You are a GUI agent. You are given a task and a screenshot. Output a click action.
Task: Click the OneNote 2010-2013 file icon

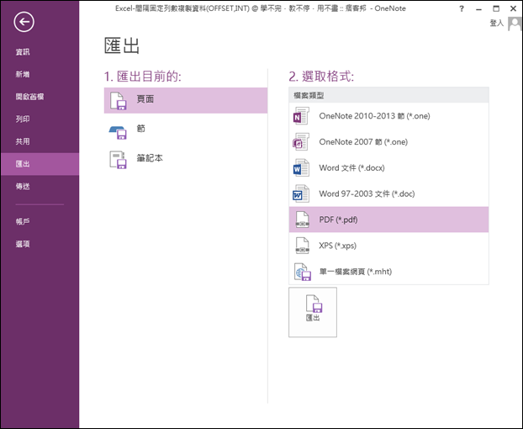301,116
